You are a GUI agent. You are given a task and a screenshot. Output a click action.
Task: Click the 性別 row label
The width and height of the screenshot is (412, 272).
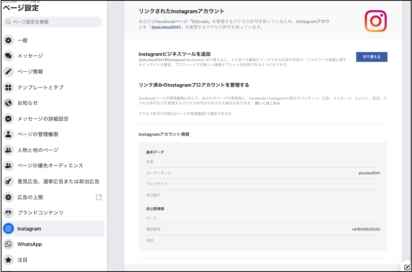tap(150, 240)
